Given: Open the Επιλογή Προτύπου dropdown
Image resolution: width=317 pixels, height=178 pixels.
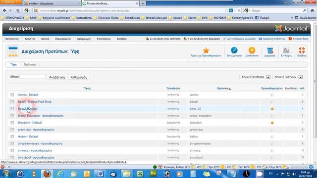Looking at the screenshot, I should (288, 77).
